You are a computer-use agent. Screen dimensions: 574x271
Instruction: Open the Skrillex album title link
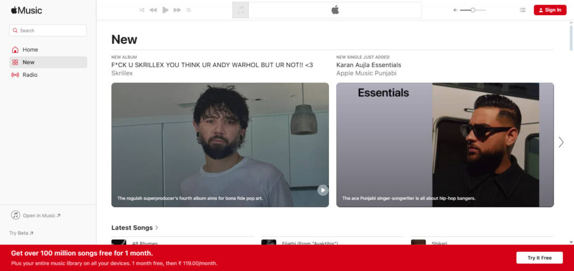click(212, 65)
